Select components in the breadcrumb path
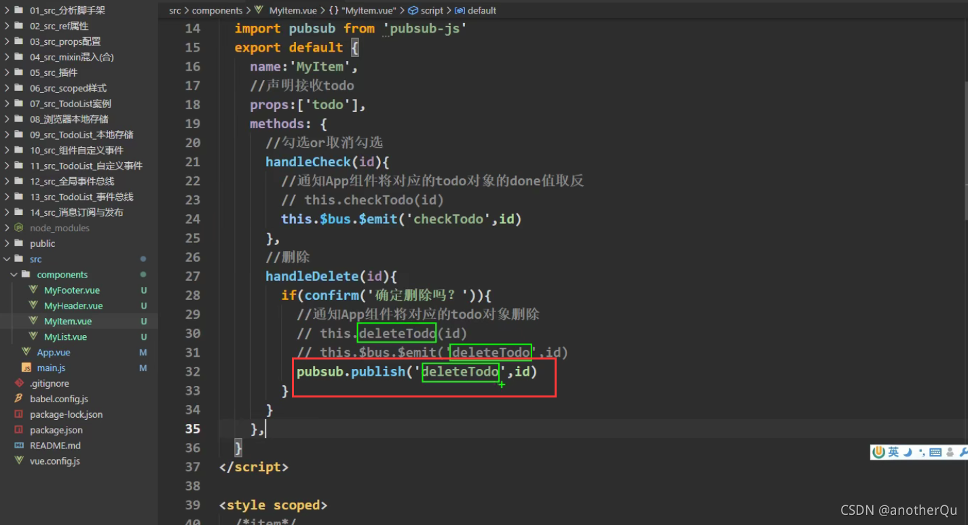 pos(217,10)
